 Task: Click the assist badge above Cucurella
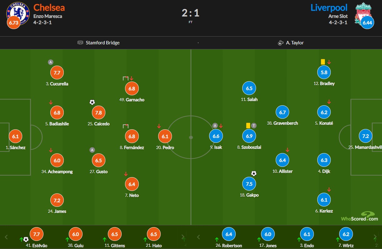(x=50, y=62)
